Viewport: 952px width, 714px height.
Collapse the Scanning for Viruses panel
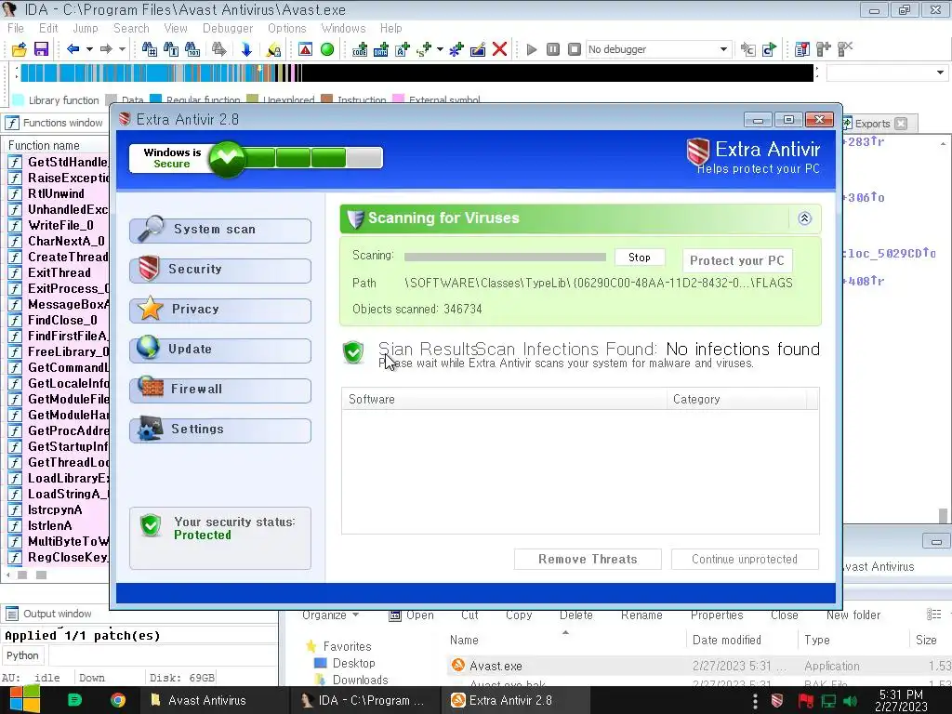coord(804,218)
